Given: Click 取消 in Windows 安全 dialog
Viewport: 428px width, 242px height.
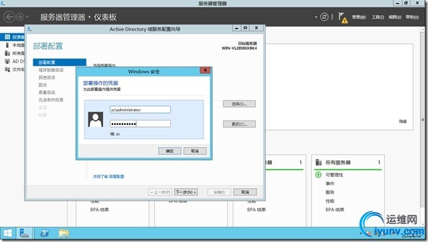Looking at the screenshot, I should [x=195, y=151].
